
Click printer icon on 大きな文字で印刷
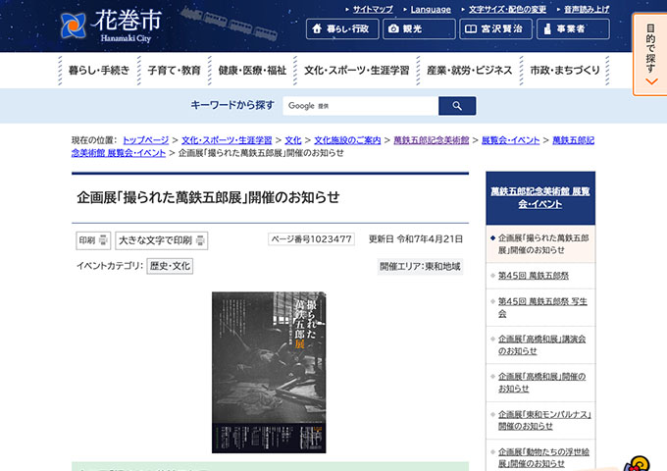(200, 240)
